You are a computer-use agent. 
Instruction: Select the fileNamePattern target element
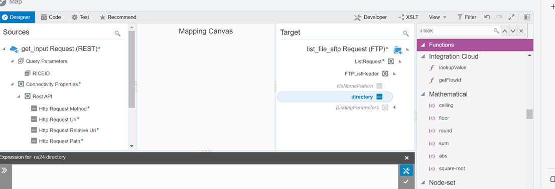(x=355, y=85)
